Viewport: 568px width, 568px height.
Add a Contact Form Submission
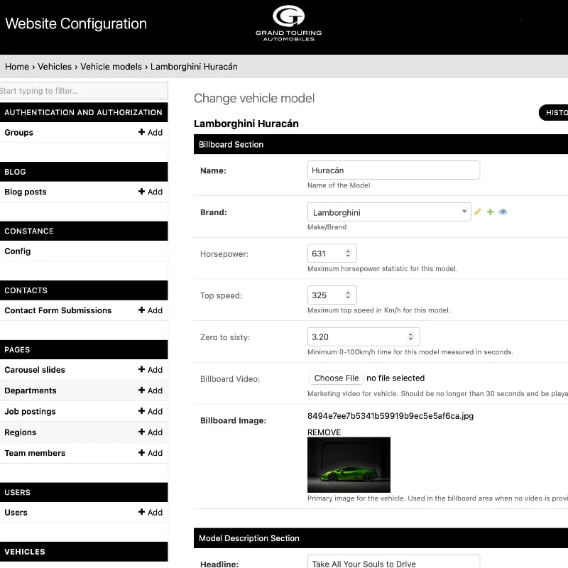click(x=151, y=310)
